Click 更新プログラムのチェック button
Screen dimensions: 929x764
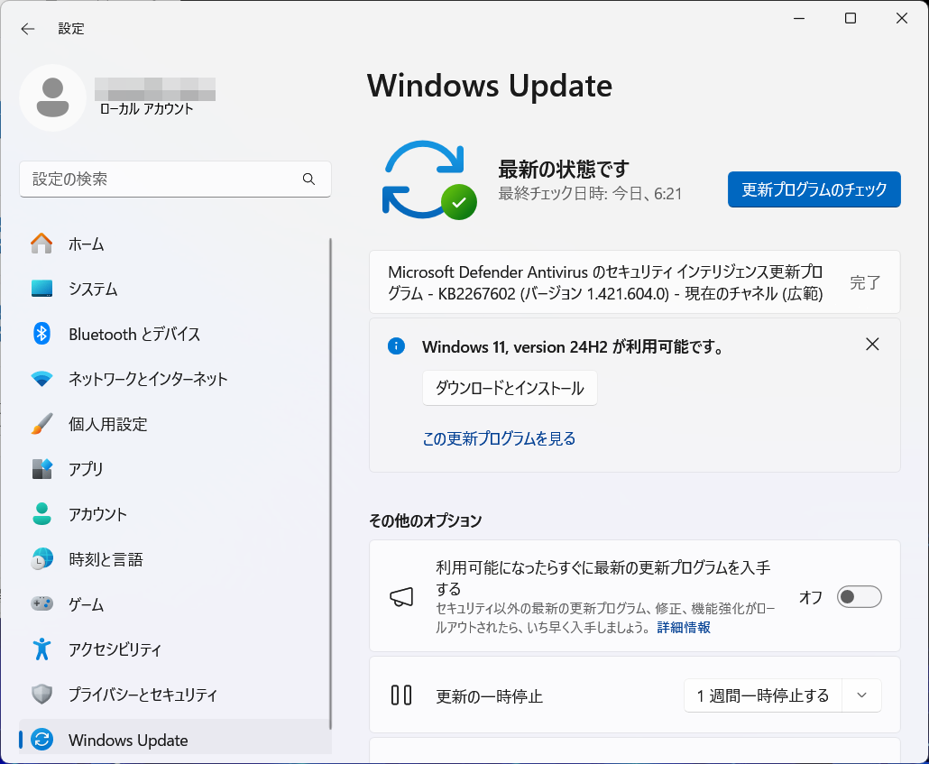coord(814,189)
